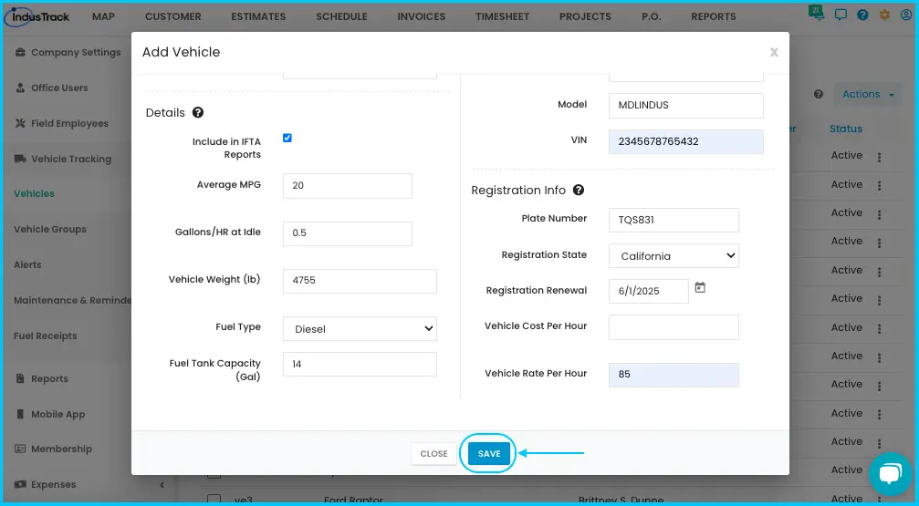
Task: Click the header help question mark icon
Action: (862, 15)
